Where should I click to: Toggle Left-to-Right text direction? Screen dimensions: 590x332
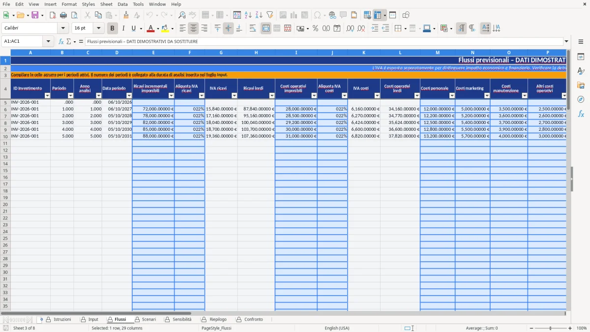pos(461,29)
